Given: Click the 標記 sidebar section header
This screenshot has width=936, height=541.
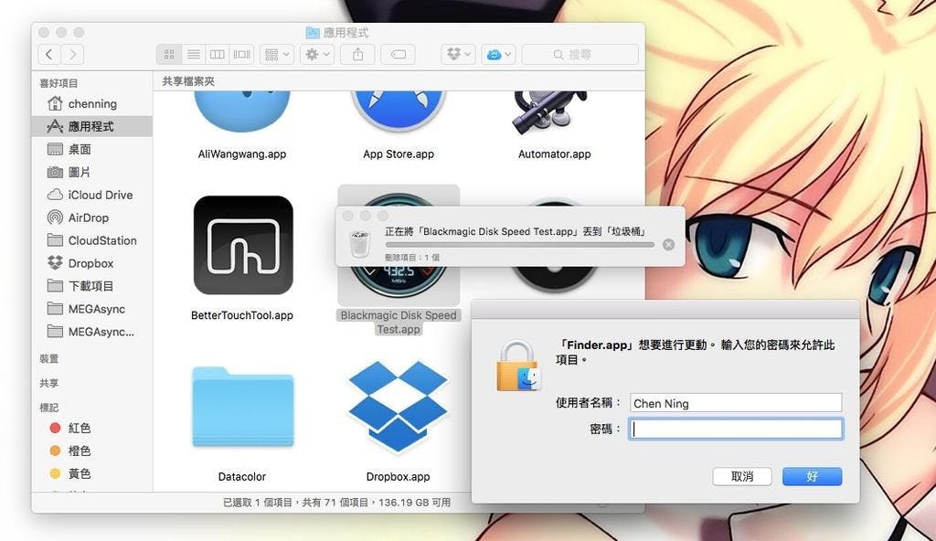Looking at the screenshot, I should pyautogui.click(x=49, y=408).
